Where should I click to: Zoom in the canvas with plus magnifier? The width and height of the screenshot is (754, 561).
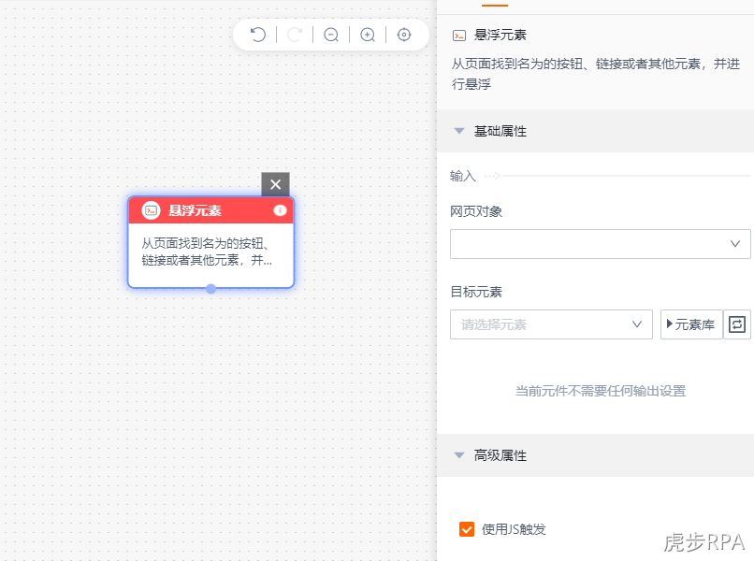(368, 35)
